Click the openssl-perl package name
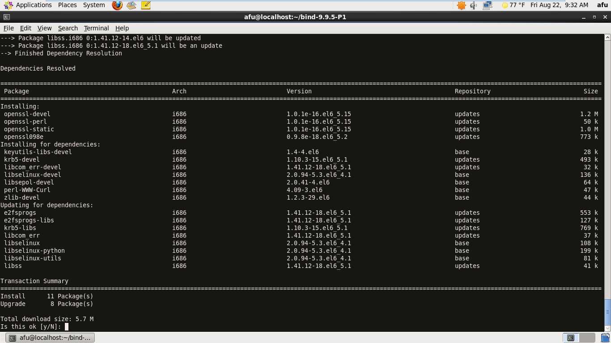The height and width of the screenshot is (343, 611). pyautogui.click(x=25, y=121)
